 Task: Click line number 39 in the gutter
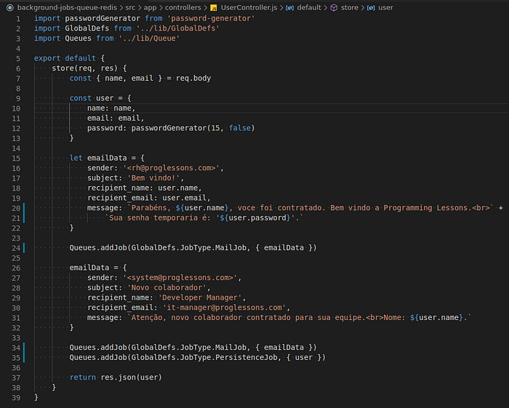(16, 398)
